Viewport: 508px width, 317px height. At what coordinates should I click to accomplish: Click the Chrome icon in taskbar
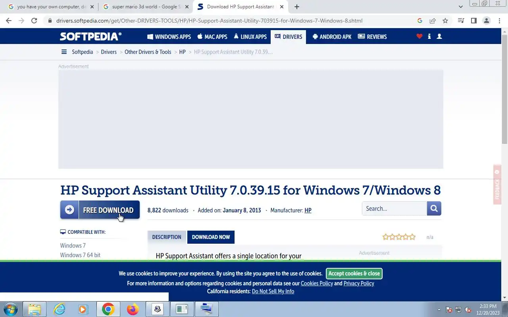108,309
